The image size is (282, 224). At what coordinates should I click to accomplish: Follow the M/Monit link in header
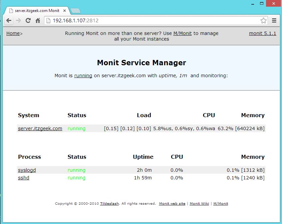click(x=182, y=33)
